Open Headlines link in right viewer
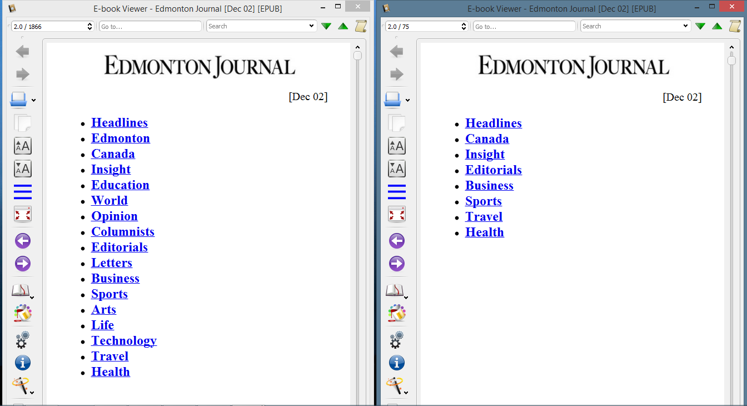This screenshot has width=747, height=406. [x=494, y=123]
